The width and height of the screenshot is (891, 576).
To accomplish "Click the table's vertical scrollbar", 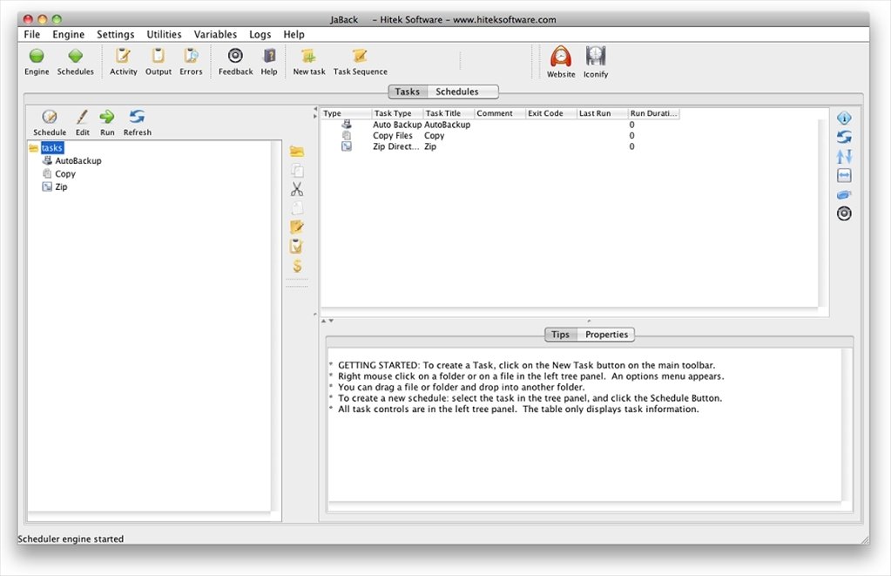I will [823, 213].
